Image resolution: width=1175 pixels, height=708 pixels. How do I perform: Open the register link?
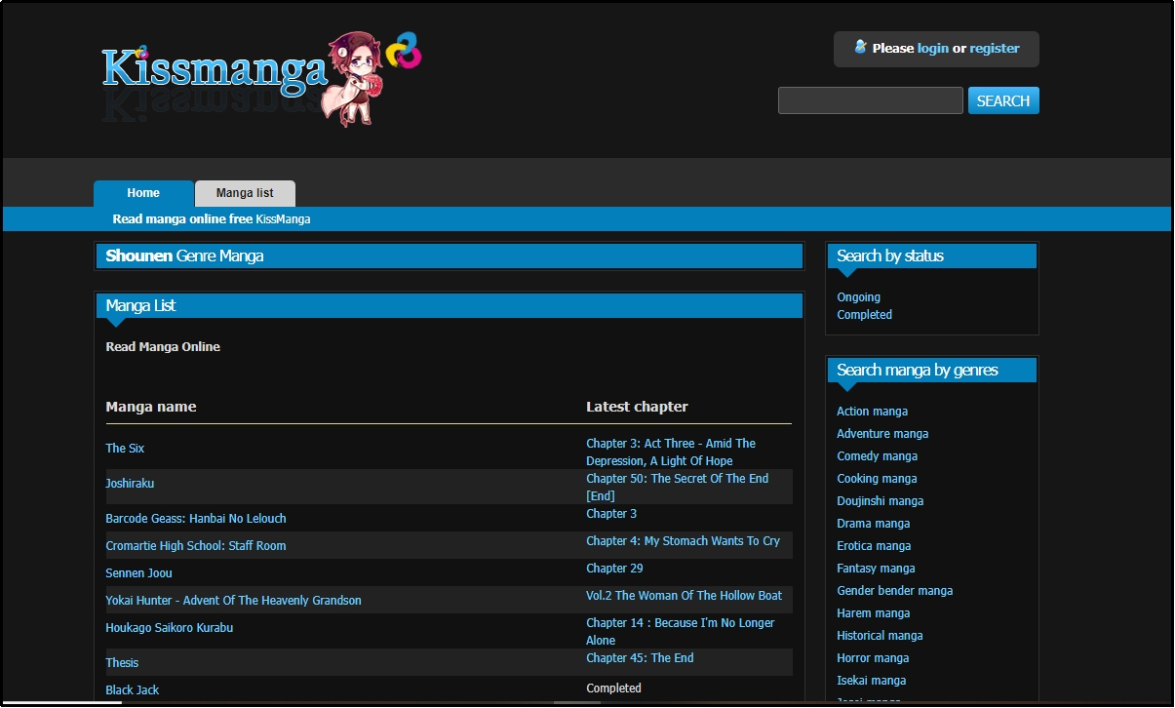coord(994,49)
